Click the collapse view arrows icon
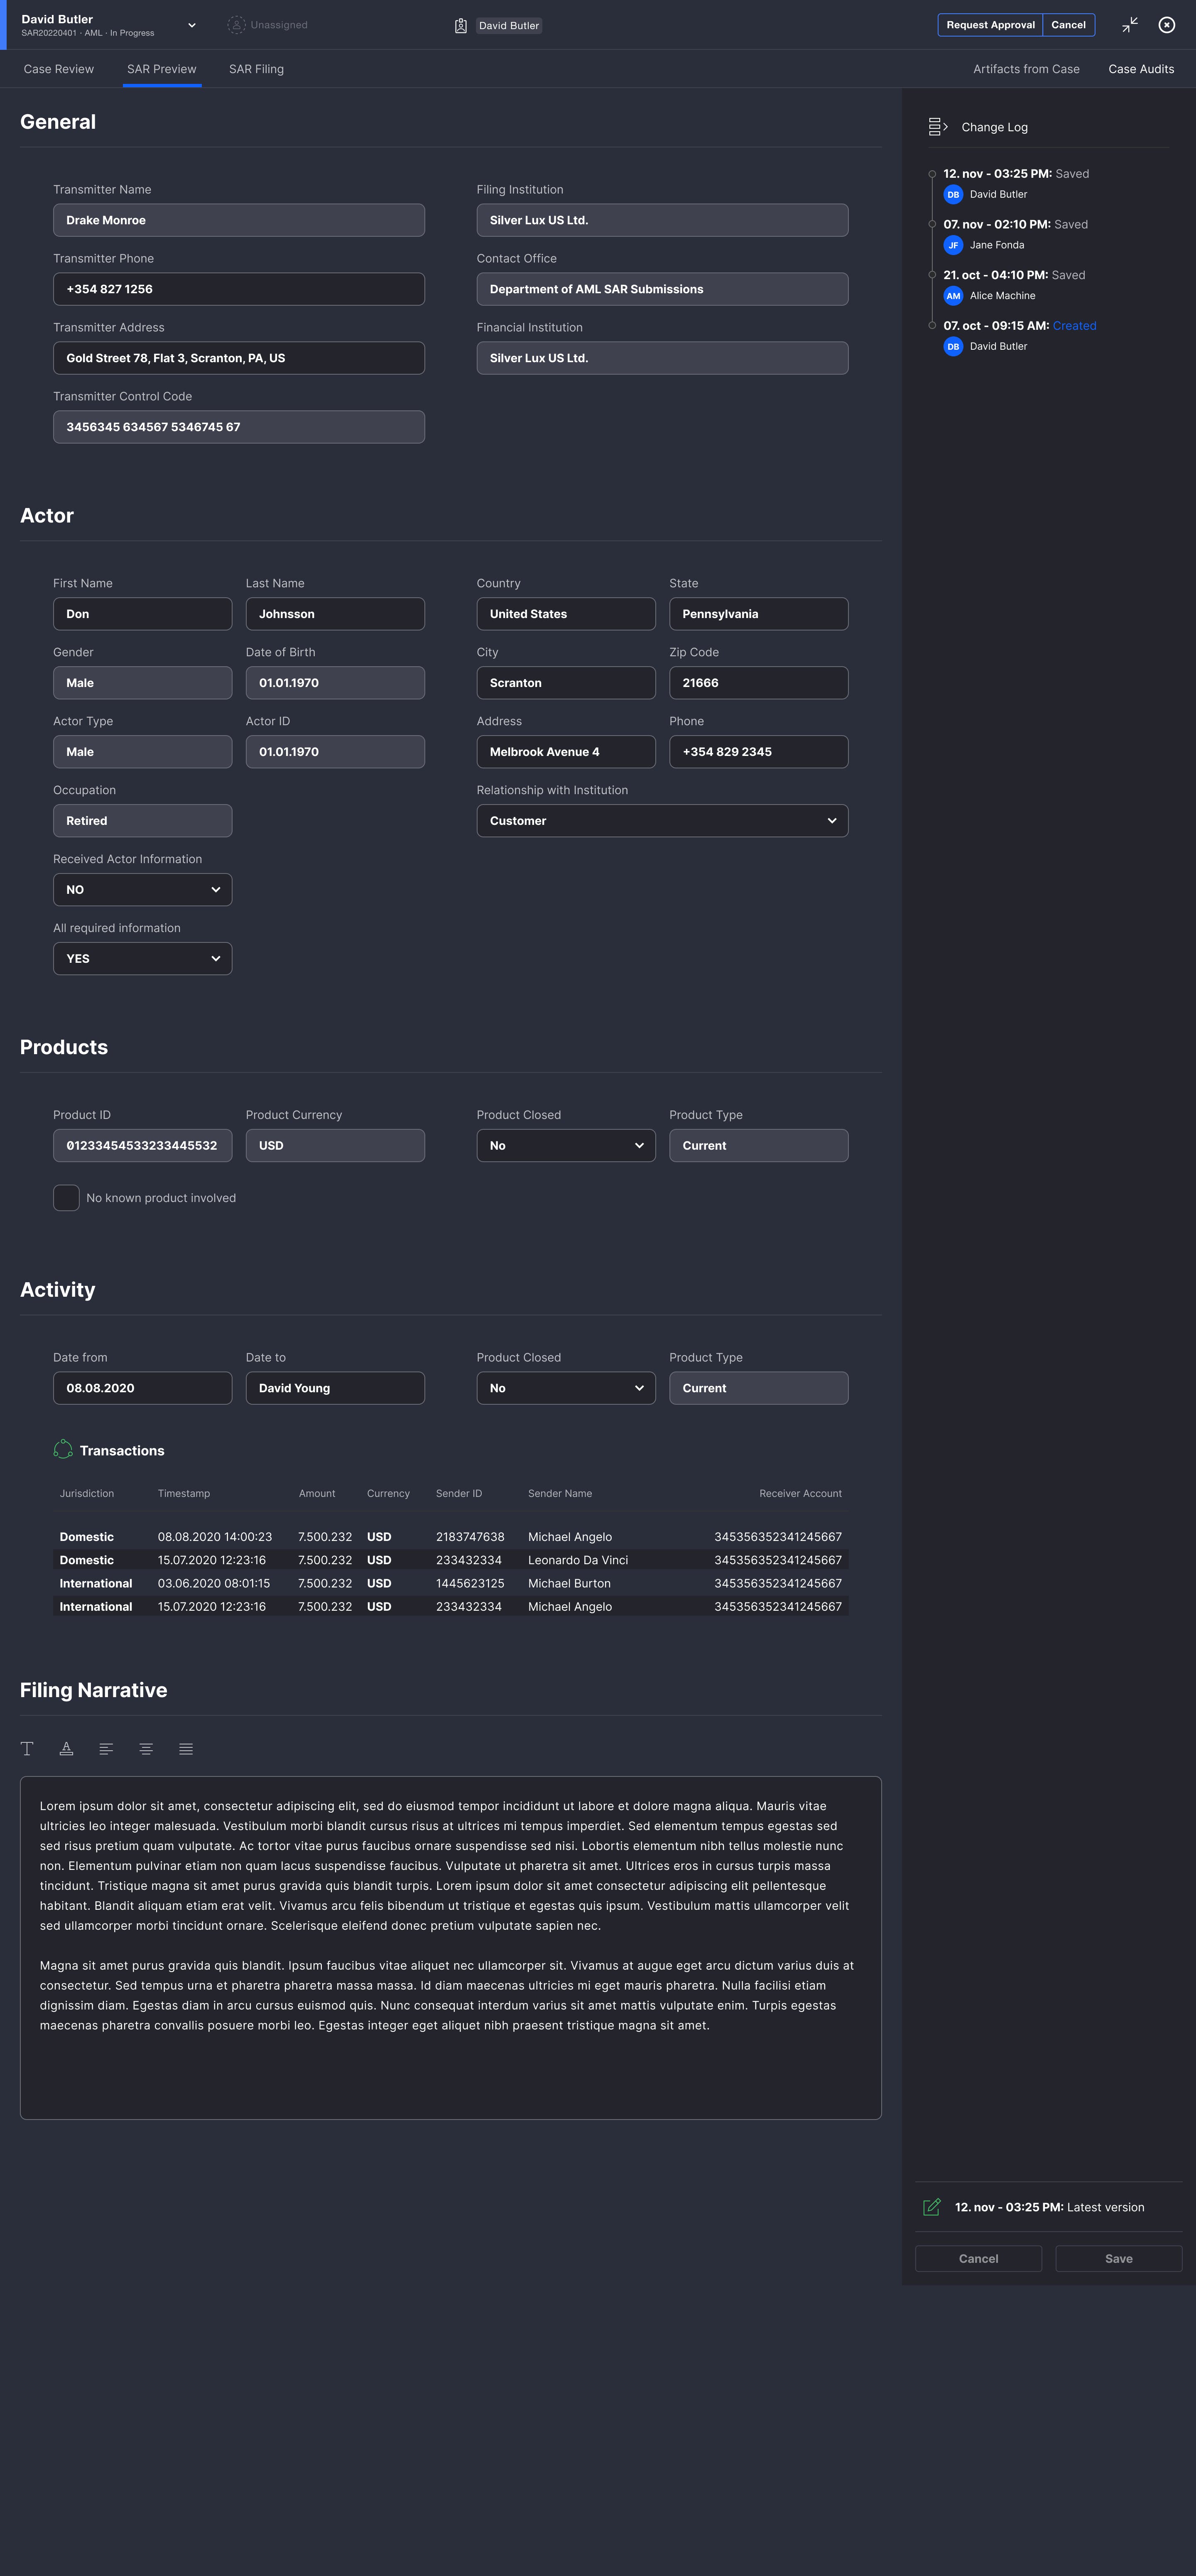The image size is (1196, 2576). click(x=1129, y=25)
